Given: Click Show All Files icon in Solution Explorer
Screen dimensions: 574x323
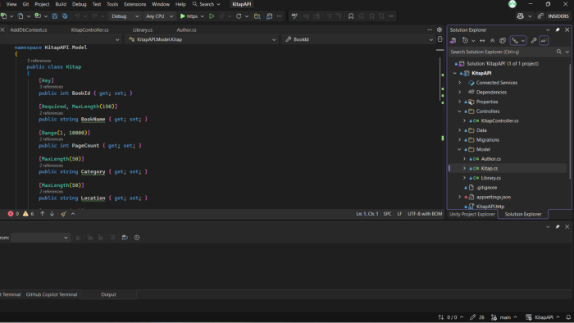Looking at the screenshot, I should (503, 41).
